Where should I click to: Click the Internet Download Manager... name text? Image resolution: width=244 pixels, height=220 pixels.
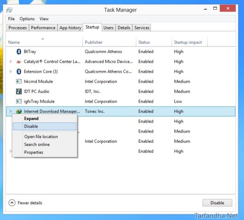coord(52,111)
